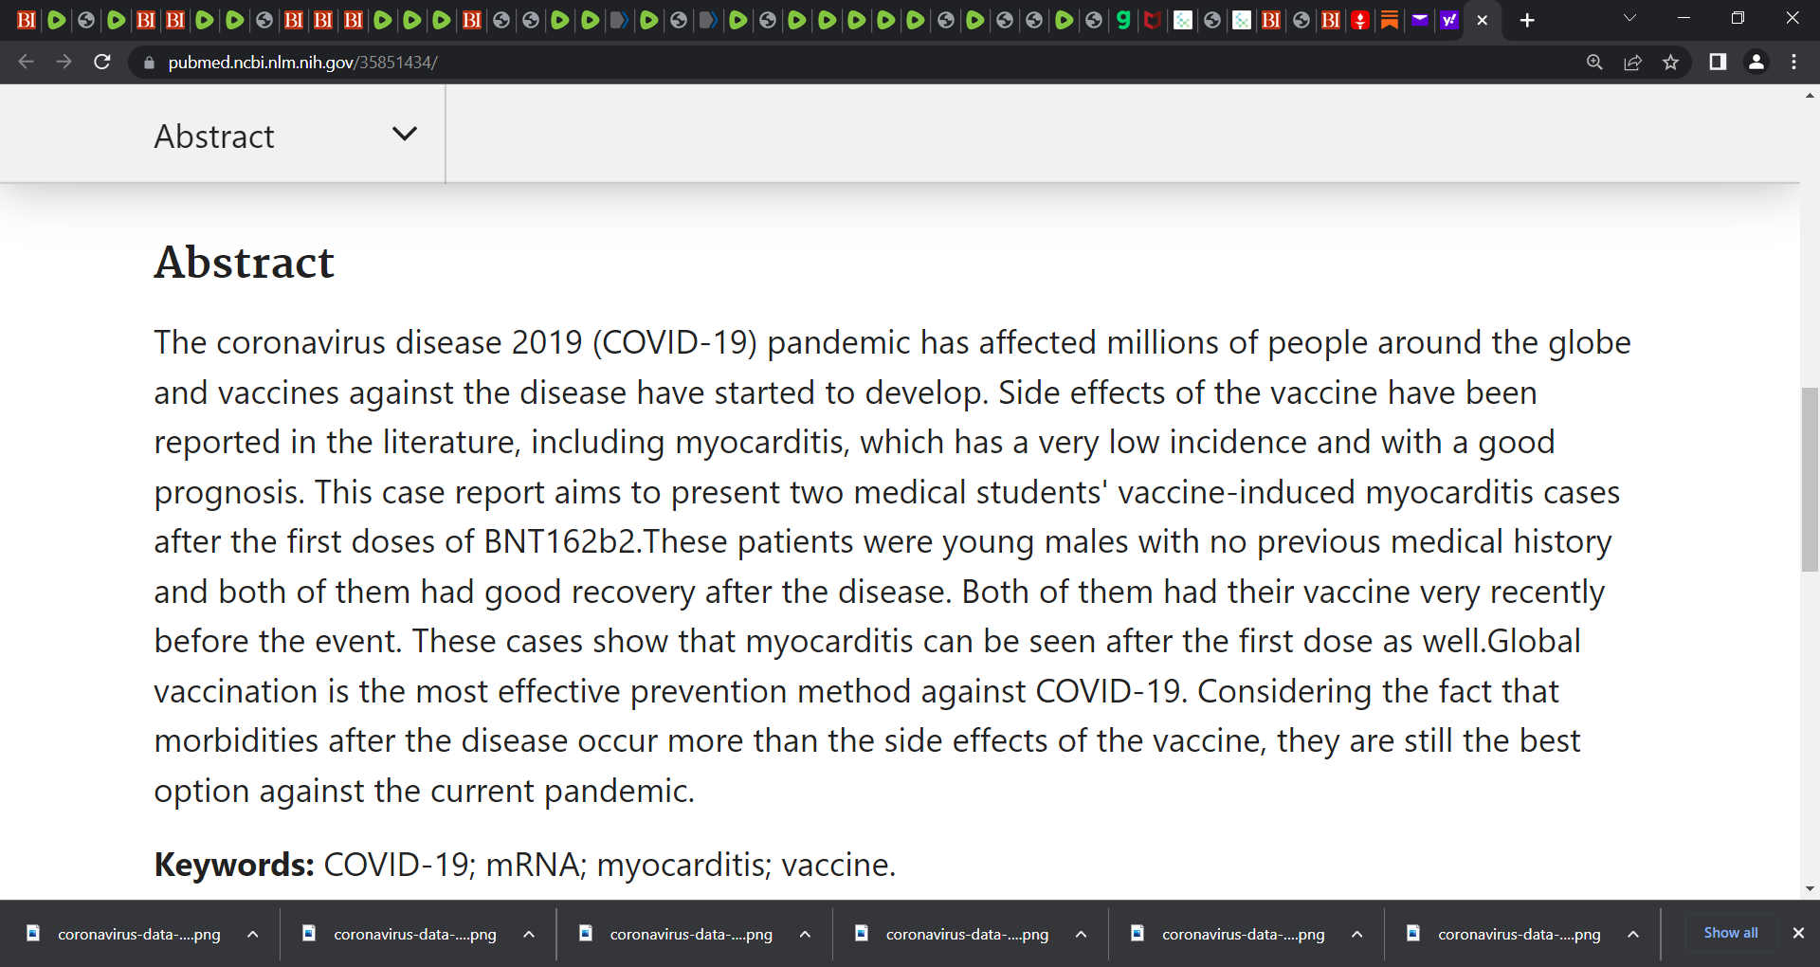Expand options for the last coronavirus-data download

[1633, 934]
